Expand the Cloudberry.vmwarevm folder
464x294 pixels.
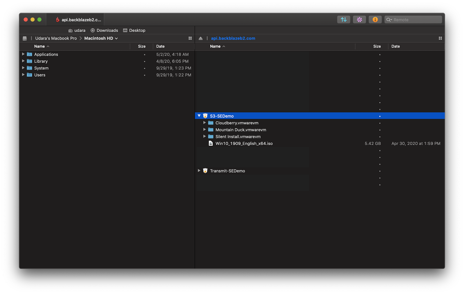click(x=204, y=123)
